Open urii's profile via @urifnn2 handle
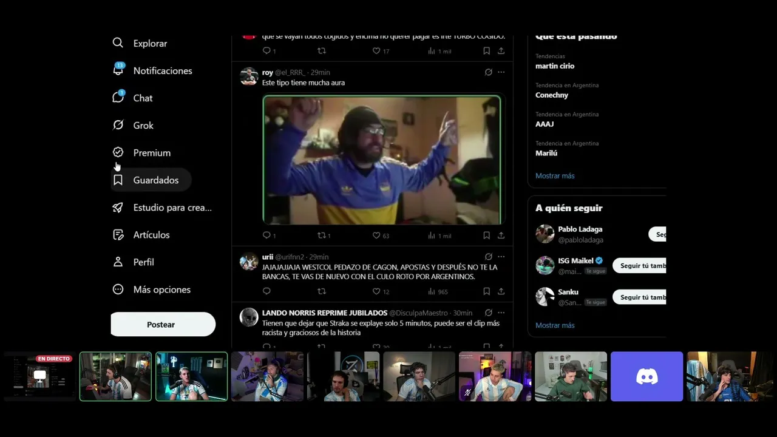Viewport: 777px width, 437px height. click(290, 257)
